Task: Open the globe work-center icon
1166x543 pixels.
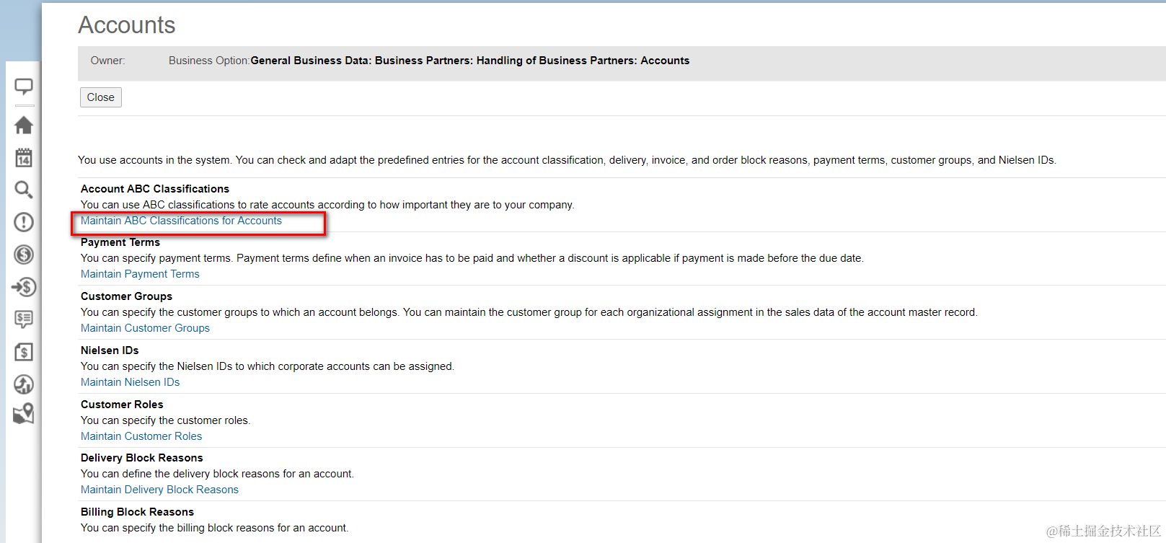Action: coord(24,384)
